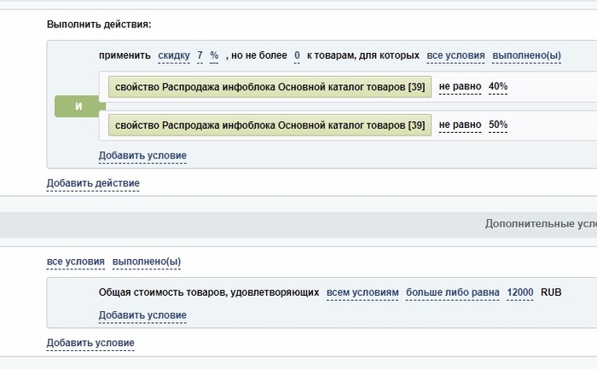Edit the discount value 7

click(200, 55)
